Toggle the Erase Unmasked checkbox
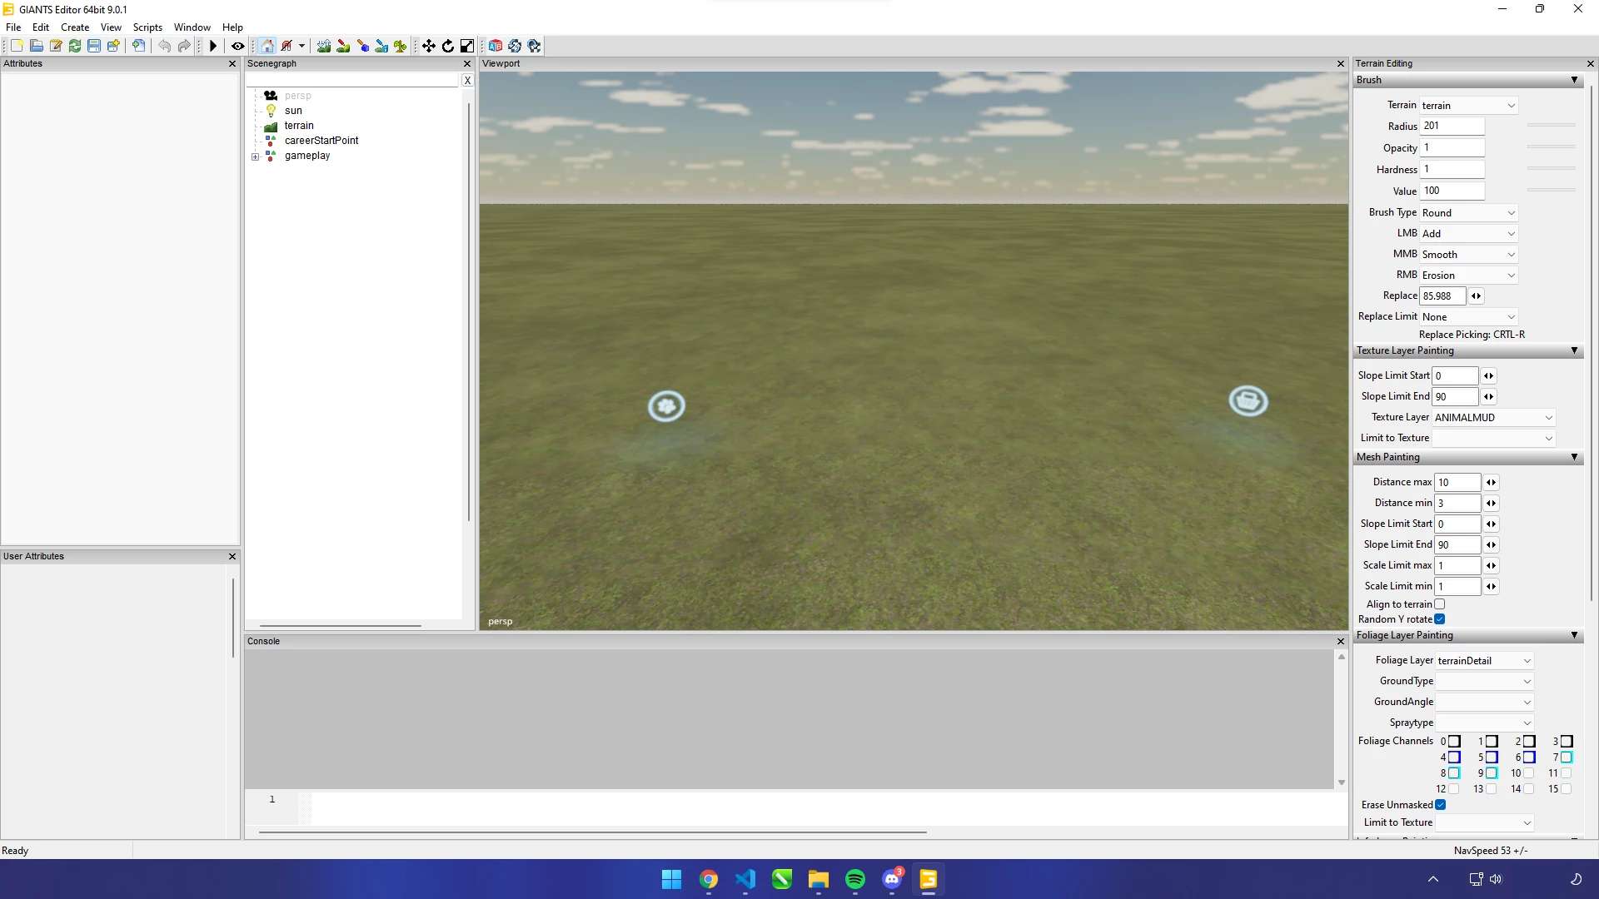This screenshot has height=899, width=1599. pos(1441,805)
